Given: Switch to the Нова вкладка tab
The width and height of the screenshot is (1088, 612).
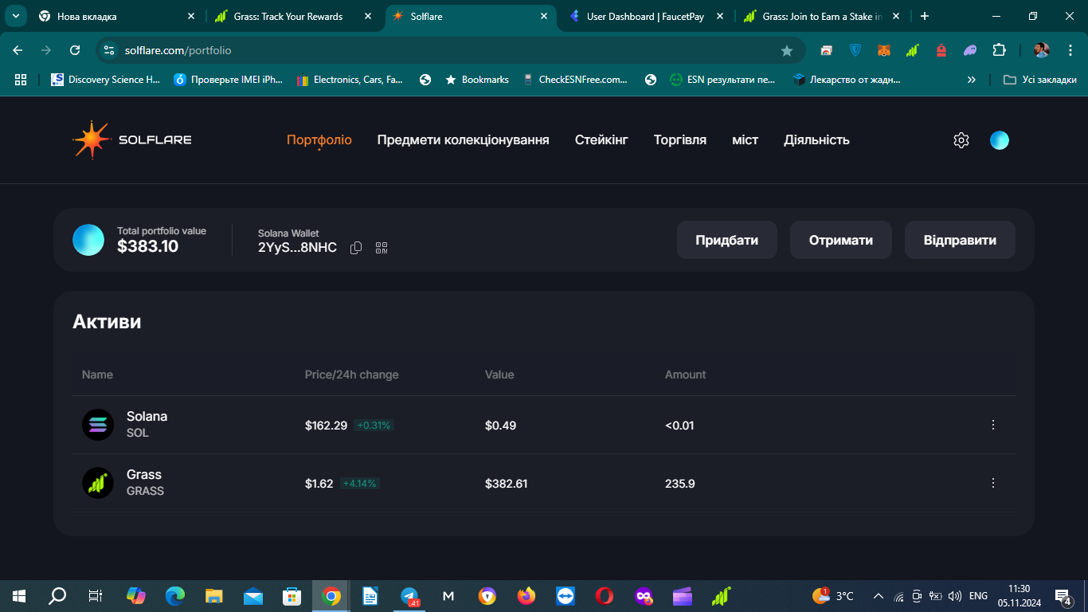Looking at the screenshot, I should tap(116, 16).
